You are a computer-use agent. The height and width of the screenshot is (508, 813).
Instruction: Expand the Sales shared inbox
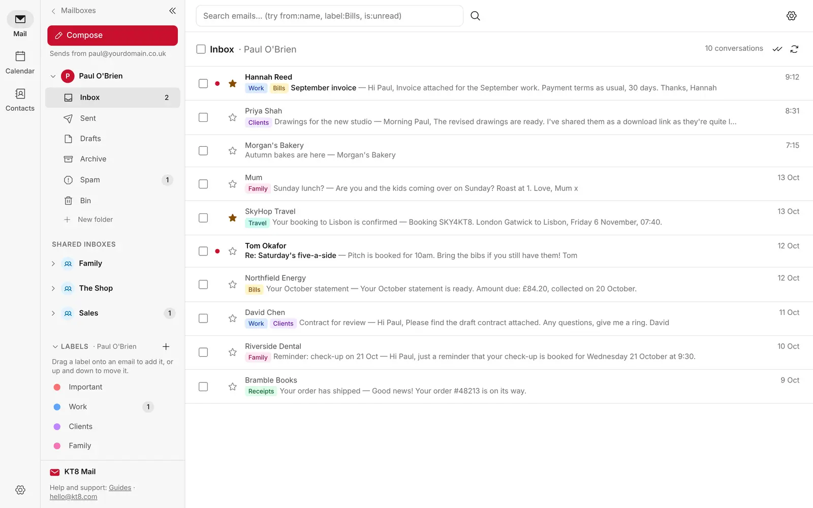pyautogui.click(x=53, y=313)
